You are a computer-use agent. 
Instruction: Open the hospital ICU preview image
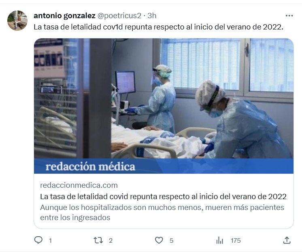(164, 99)
